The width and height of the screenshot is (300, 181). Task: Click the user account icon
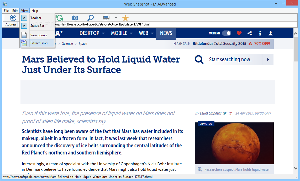[271, 33]
